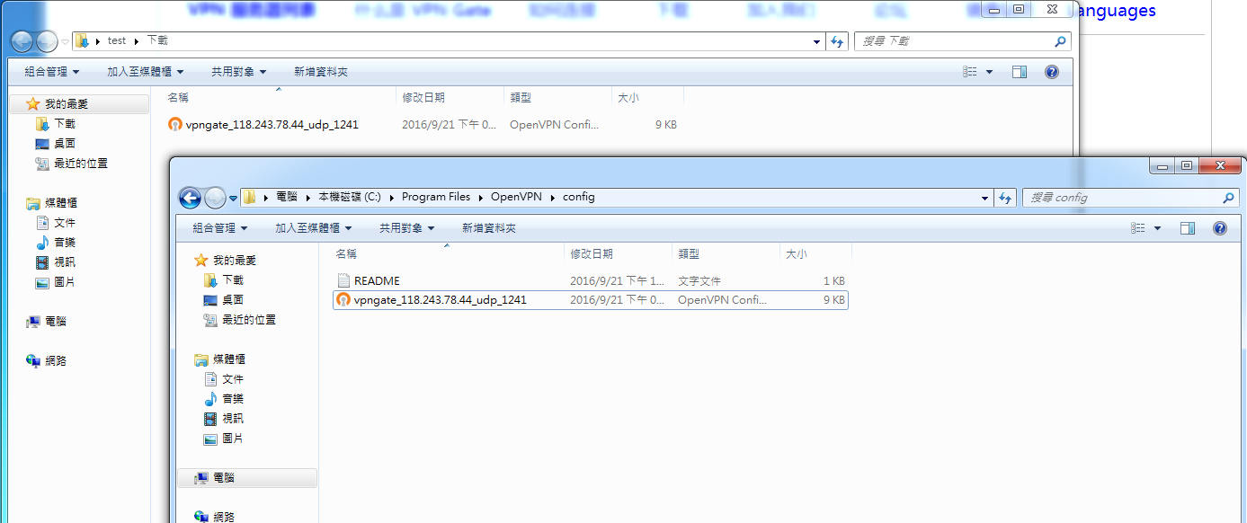Select 音樂 in 下載 window sidebar
The height and width of the screenshot is (523, 1247).
57,243
